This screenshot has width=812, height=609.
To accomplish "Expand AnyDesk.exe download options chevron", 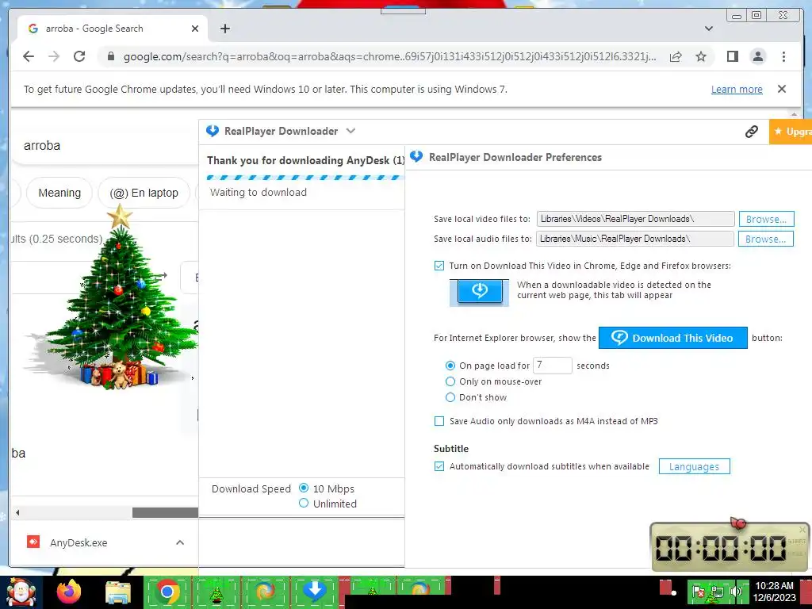I will click(180, 542).
